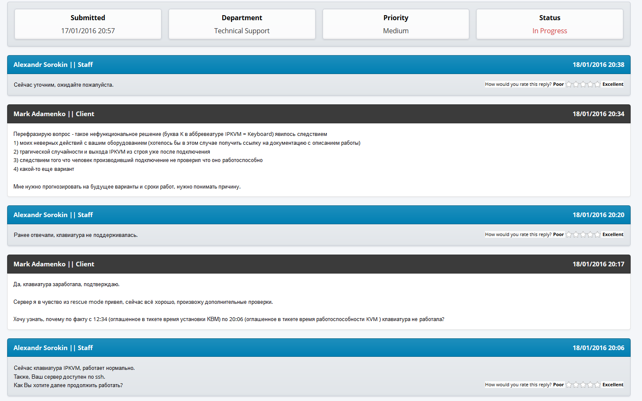Click 'Excellent' label in the 20:06 reply rating
Screen dimensions: 642x401
613,385
